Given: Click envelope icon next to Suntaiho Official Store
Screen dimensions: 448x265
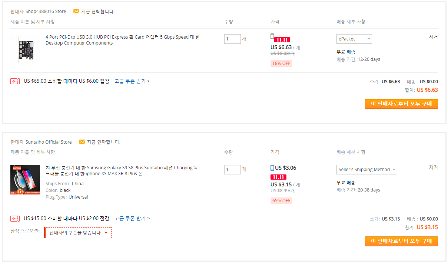Looking at the screenshot, I should tap(82, 142).
